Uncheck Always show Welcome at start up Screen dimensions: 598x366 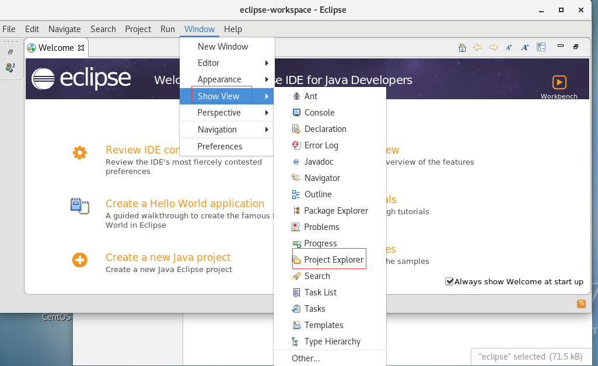click(449, 282)
